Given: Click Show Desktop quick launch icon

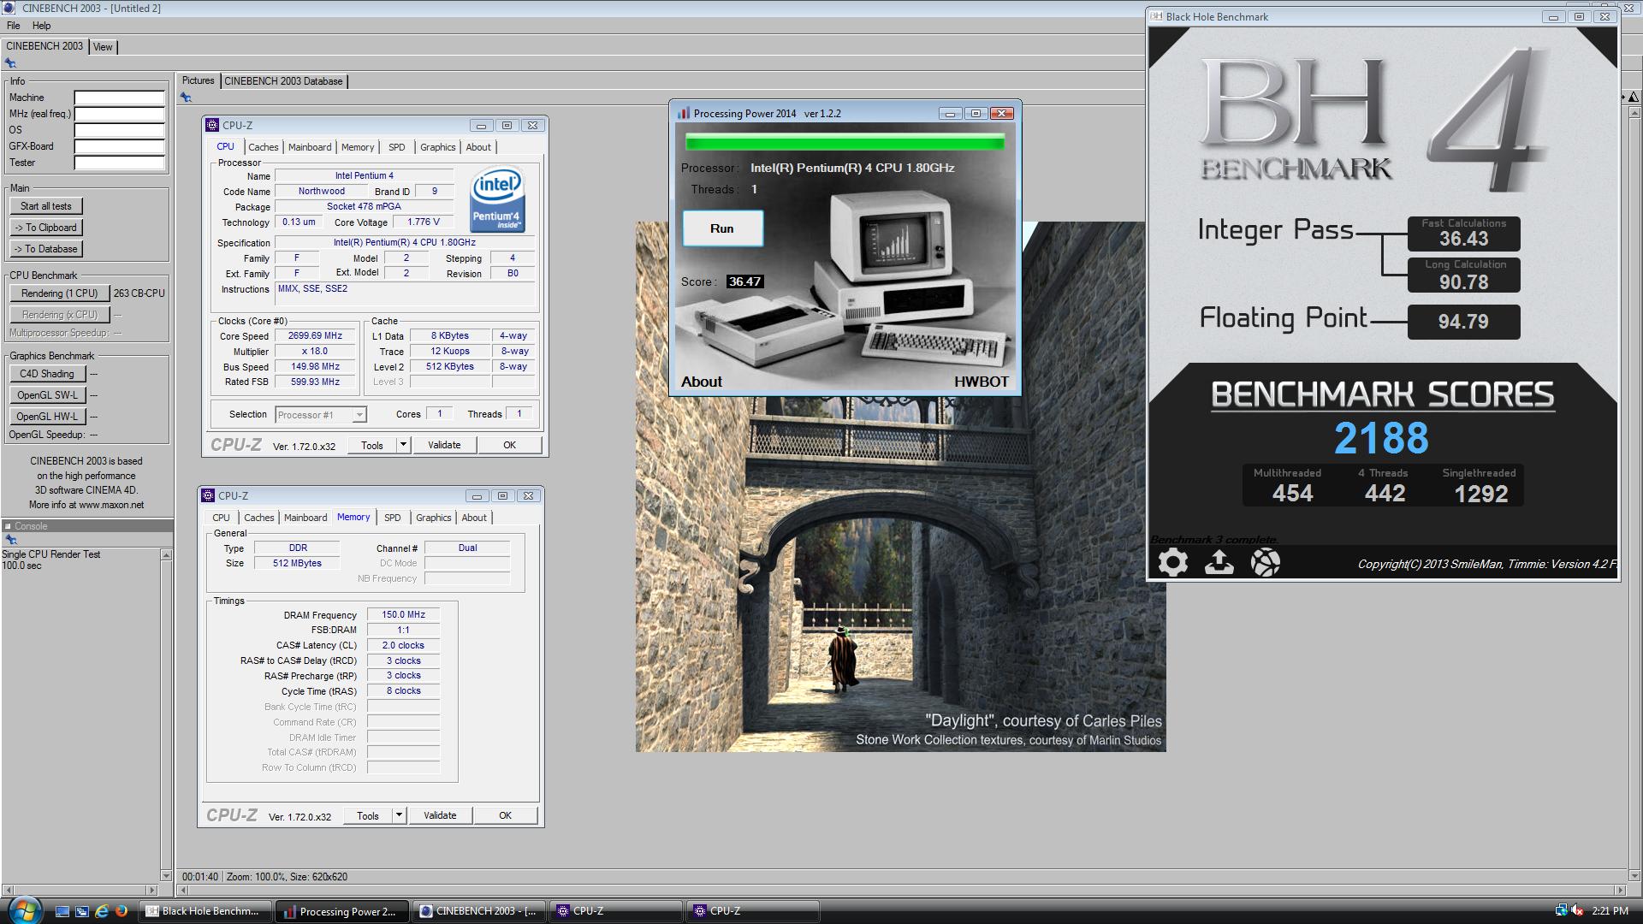Looking at the screenshot, I should (62, 911).
